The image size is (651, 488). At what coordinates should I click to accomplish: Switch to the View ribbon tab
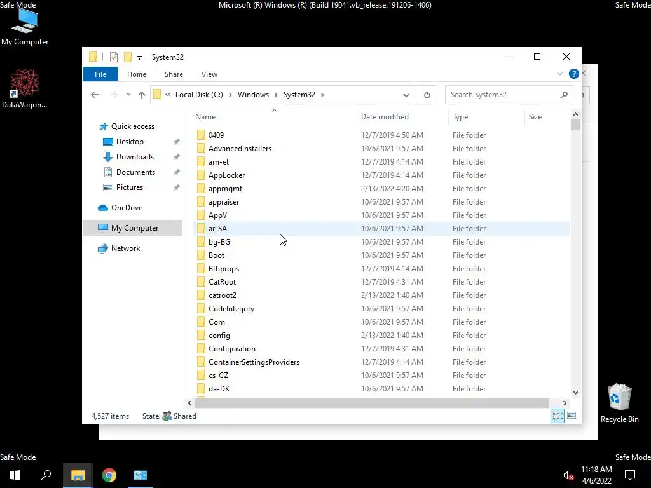coord(209,74)
